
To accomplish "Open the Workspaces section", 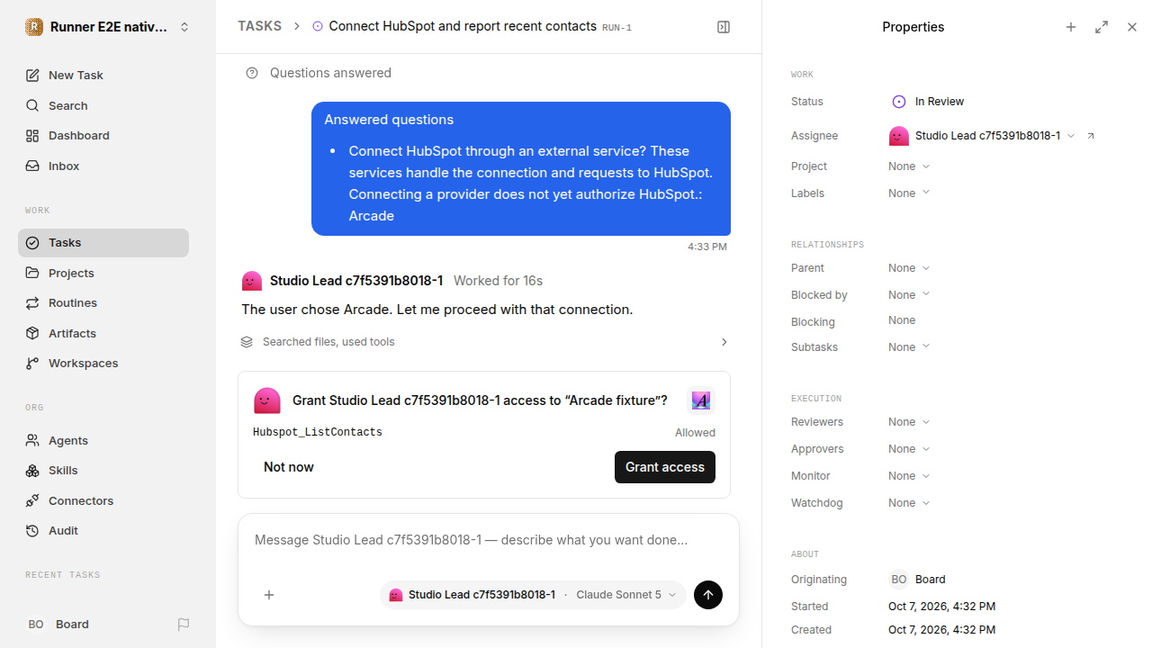I will [x=103, y=364].
